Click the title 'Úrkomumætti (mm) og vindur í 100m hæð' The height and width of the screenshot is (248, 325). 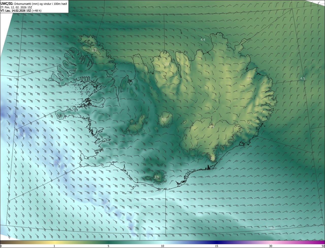[x=41, y=3]
